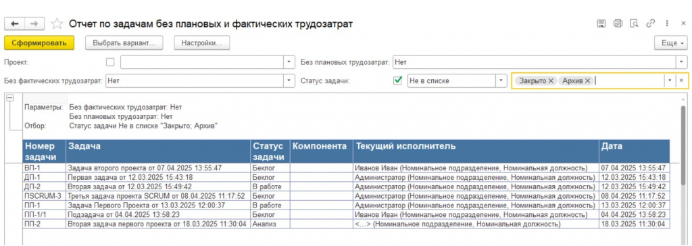Click 'В работе' status in ДП-2 row

(x=270, y=187)
